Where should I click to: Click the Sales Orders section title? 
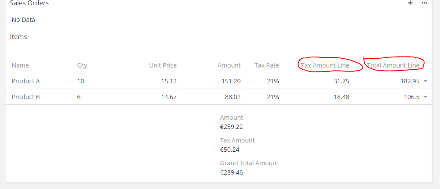pyautogui.click(x=29, y=4)
